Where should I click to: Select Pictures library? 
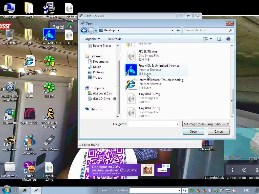click(96, 72)
